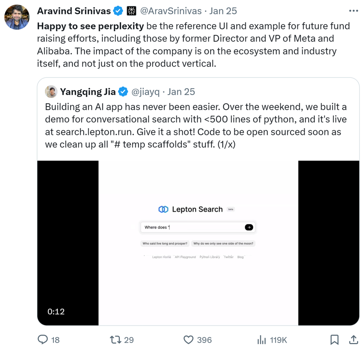The image size is (363, 349).
Task: Click Yangqing Jia's verified badge
Action: [x=123, y=91]
